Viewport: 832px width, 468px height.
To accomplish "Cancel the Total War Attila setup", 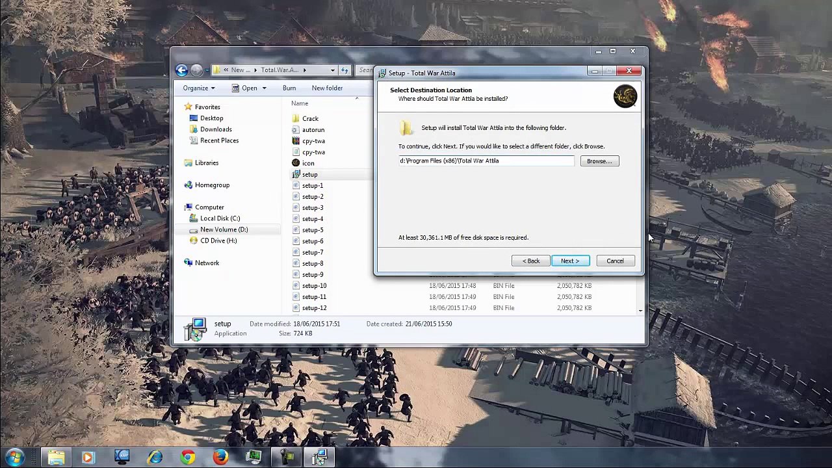I will pos(615,261).
